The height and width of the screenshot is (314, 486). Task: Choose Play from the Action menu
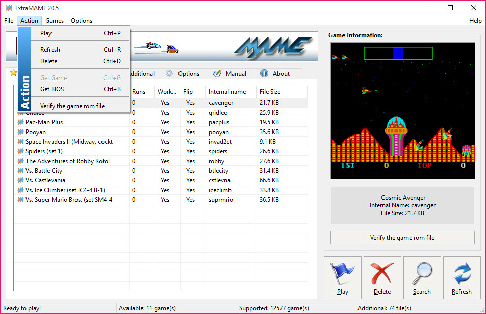coord(80,33)
